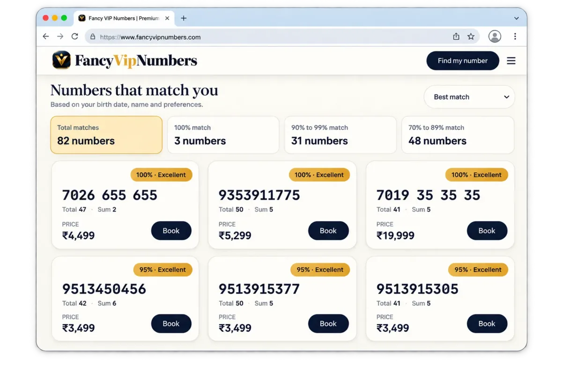Screen dimensions: 562x365
Task: Click the FancyVipNumbers wordmark
Action: click(136, 61)
